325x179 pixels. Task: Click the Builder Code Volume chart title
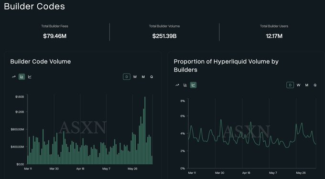pyautogui.click(x=41, y=62)
